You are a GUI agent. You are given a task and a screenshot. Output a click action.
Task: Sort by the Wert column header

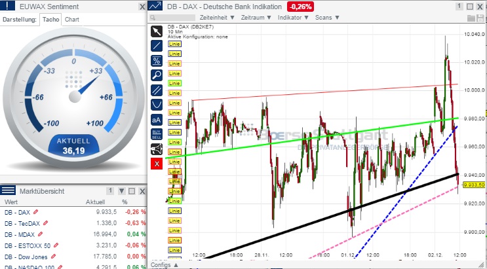[x=11, y=202]
